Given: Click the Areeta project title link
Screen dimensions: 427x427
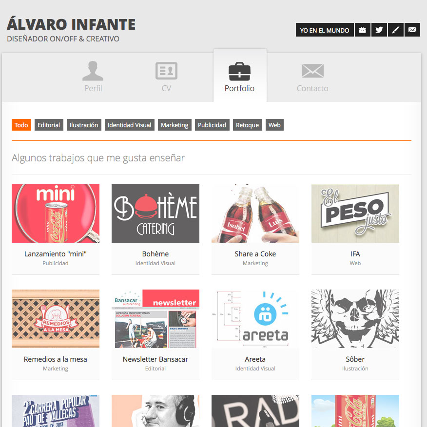Looking at the screenshot, I should (x=255, y=359).
